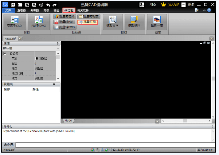Image resolution: width=219 pixels, height=155 pixels.
Task: Open the 默认值 dropdown in properties
Action: click(x=58, y=48)
